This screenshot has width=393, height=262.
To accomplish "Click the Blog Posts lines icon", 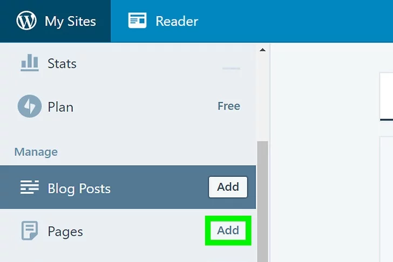I will coord(29,188).
